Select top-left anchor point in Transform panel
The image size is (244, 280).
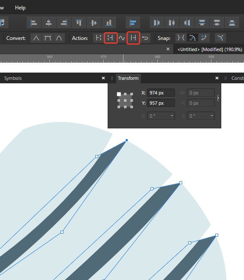(119, 94)
